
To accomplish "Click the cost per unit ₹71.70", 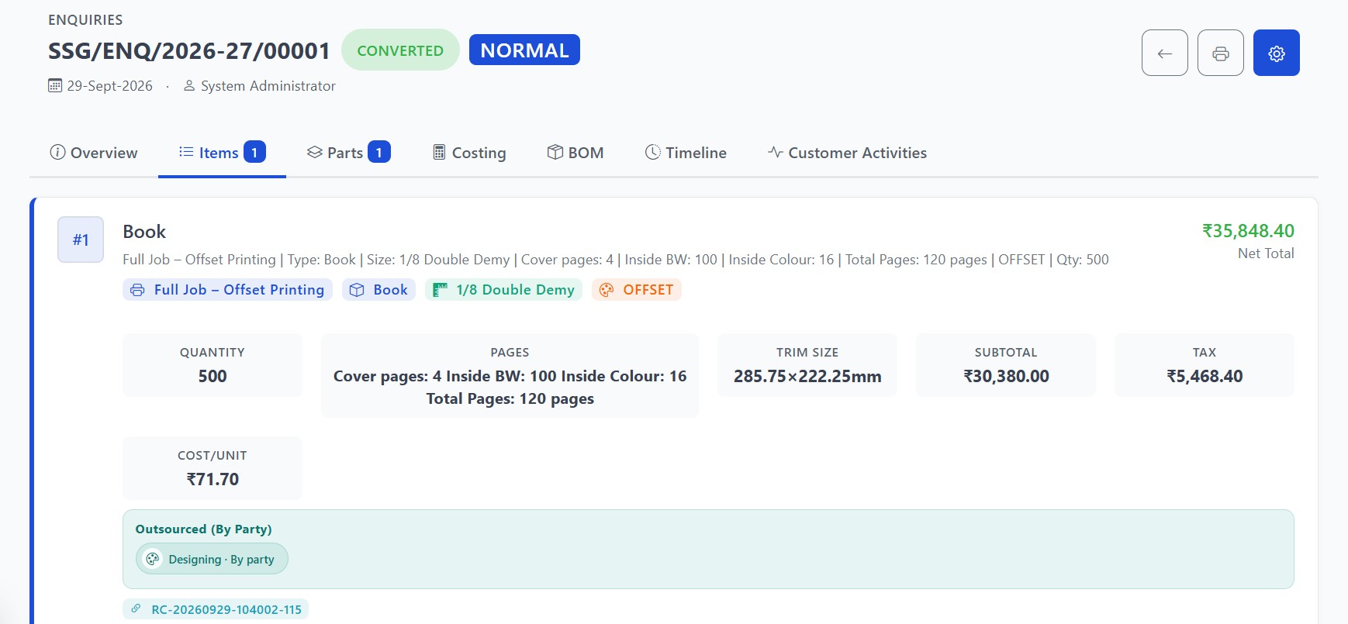I will tap(213, 479).
